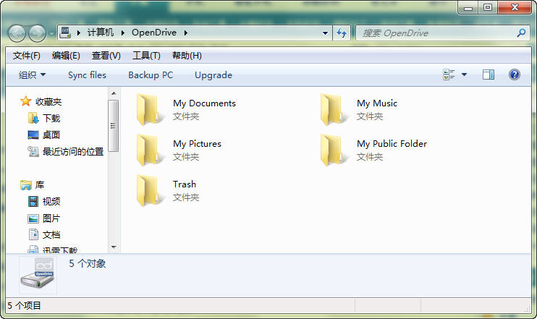Open the Trash folder icon
This screenshot has width=537, height=319.
point(151,191)
